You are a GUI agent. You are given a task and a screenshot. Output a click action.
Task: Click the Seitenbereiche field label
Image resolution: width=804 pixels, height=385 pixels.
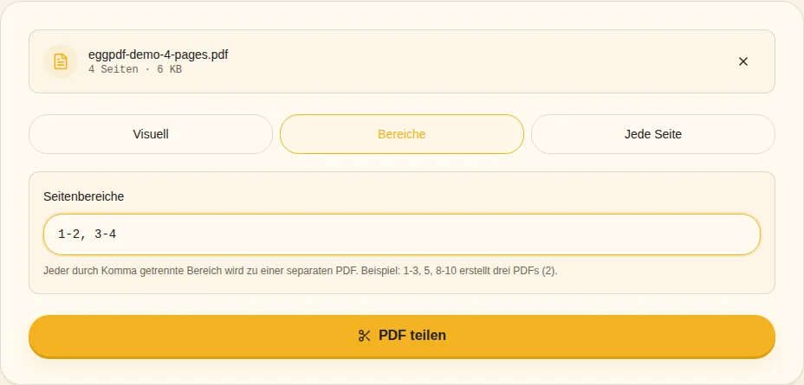point(83,196)
